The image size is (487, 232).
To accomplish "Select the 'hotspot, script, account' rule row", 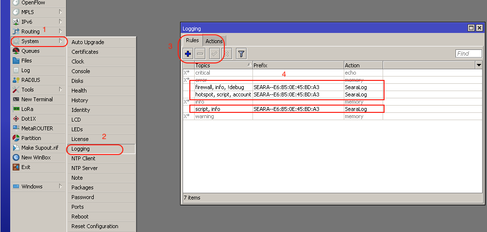I will point(223,94).
